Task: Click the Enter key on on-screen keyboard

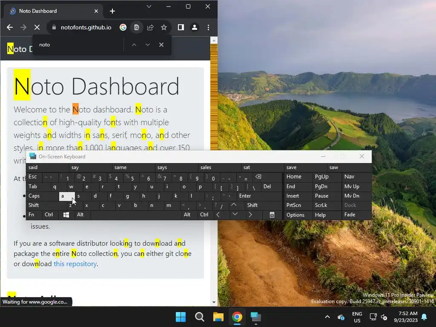Action: [x=259, y=196]
